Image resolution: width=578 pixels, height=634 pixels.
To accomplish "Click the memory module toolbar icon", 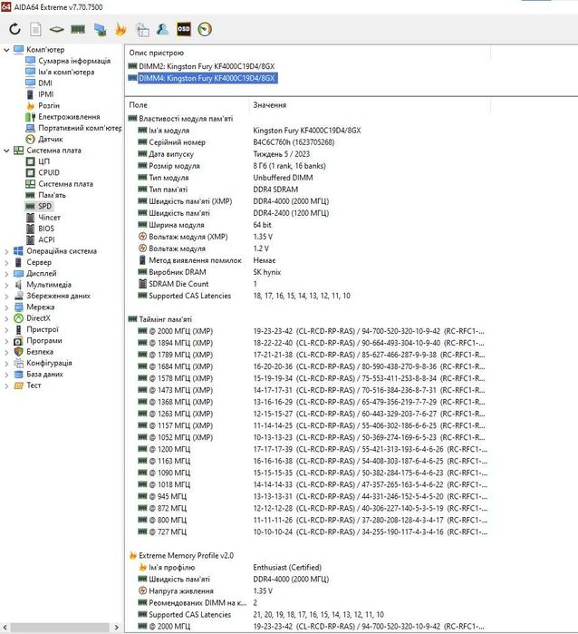I will click(78, 29).
